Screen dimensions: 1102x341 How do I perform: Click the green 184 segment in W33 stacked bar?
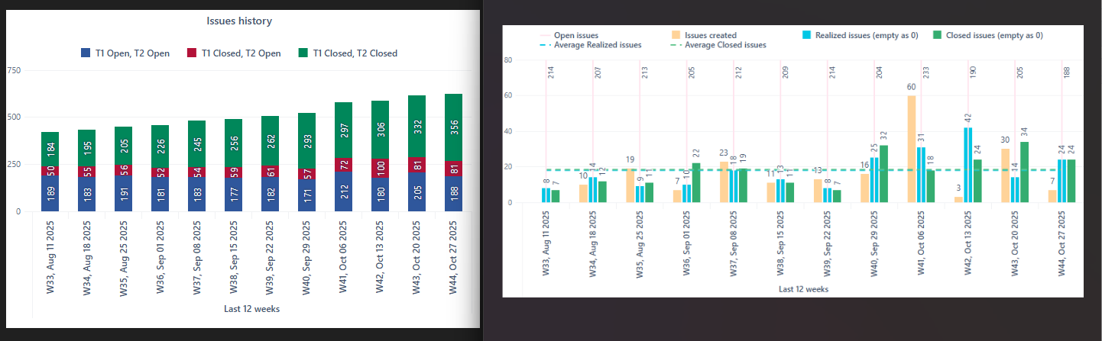click(x=50, y=149)
